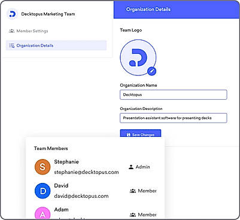
Task: Click the Decktopus Marketing Team title
Action: [48, 14]
